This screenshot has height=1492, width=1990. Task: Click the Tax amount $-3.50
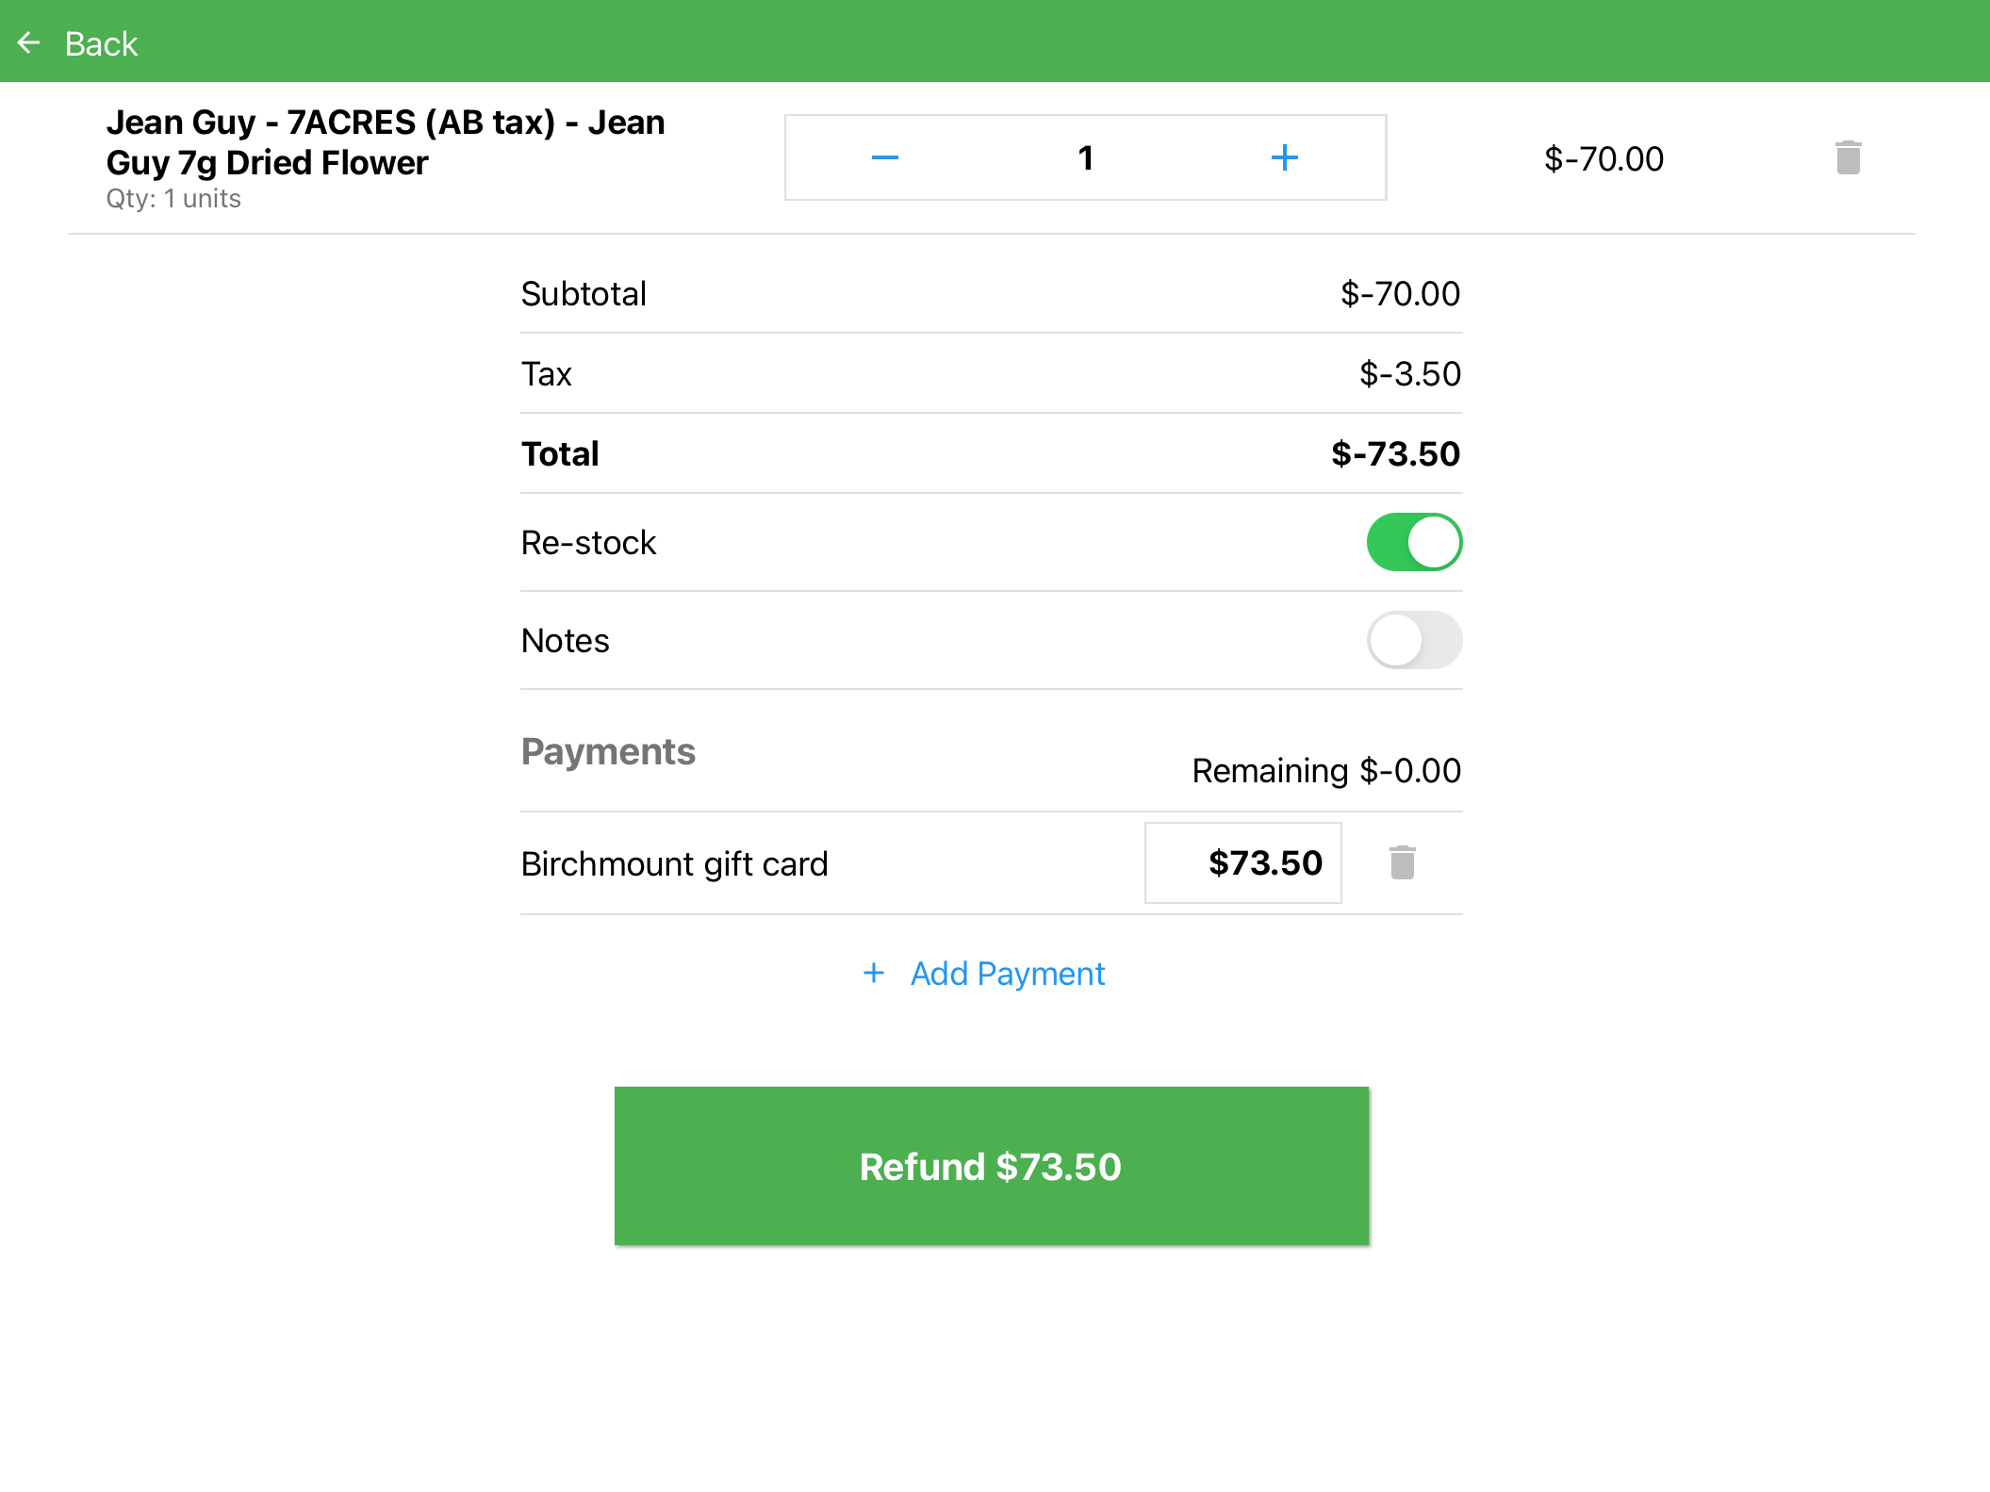tap(1409, 374)
